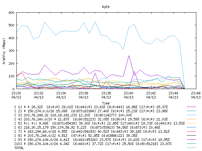Screen dimensions: 202x151
Task: Select legend entry [10] * 150.174.104.0/24
Action: [93, 144]
